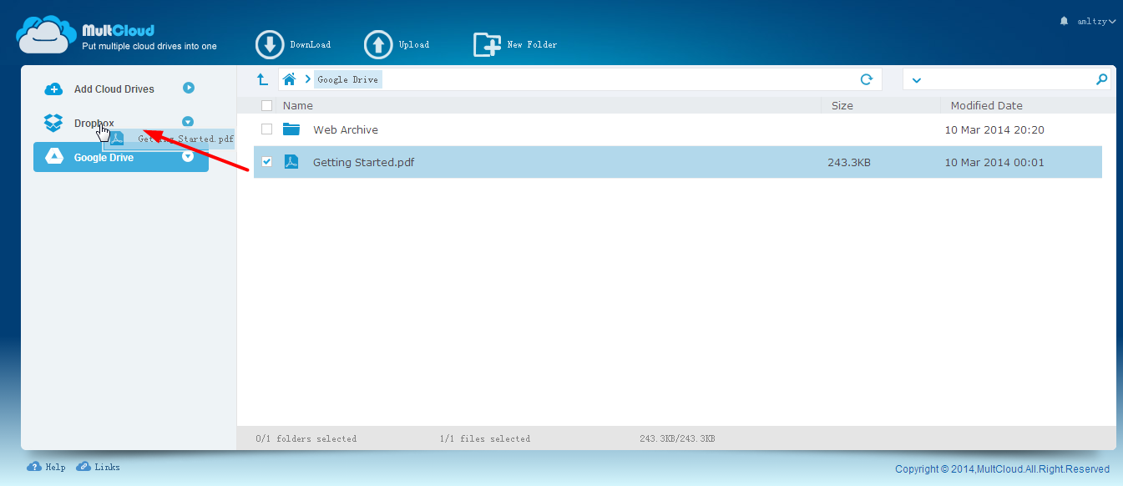Click the Dropbox logo icon
Viewport: 1123px width, 486px height.
[53, 123]
